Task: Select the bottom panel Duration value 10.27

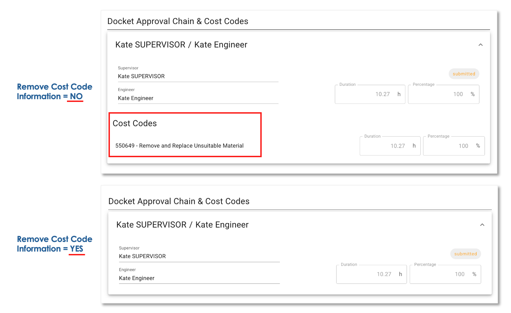Action: click(371, 274)
